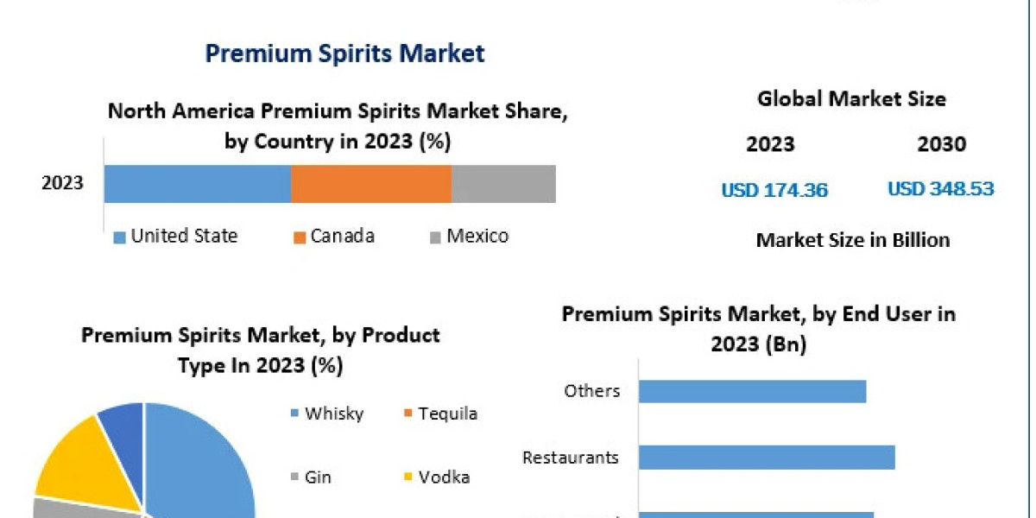This screenshot has height=518, width=1036.
Task: Click the orange Canada legend swatch
Action: tap(300, 237)
